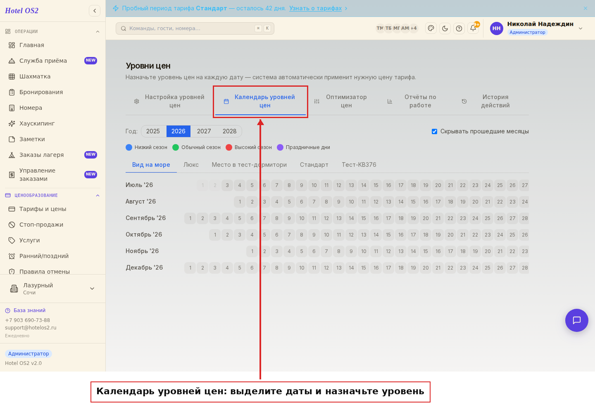
Task: Click Hotel OS2 logo
Action: (21, 11)
